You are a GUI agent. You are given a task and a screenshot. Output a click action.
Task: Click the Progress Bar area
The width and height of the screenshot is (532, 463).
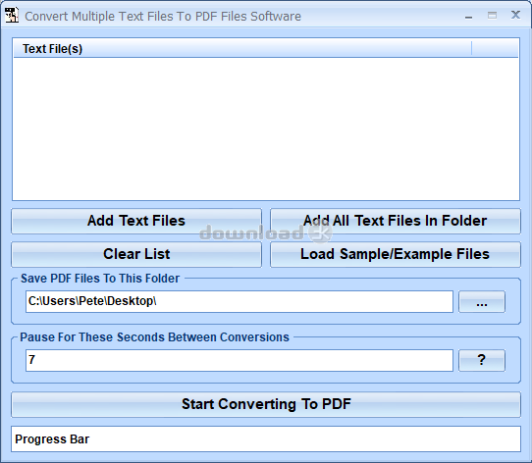[266, 438]
